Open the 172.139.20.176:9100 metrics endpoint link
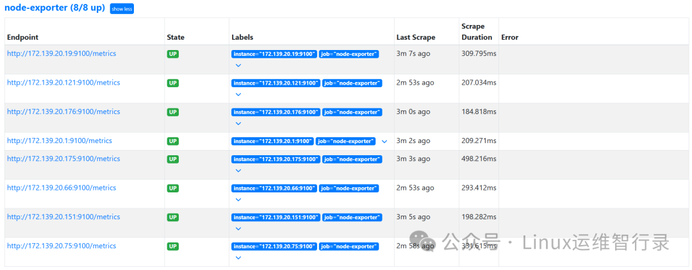This screenshot has height=270, width=692. tap(63, 112)
